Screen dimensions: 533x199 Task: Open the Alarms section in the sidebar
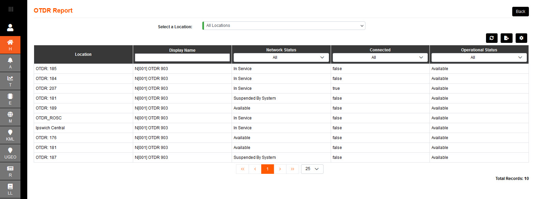pyautogui.click(x=10, y=63)
